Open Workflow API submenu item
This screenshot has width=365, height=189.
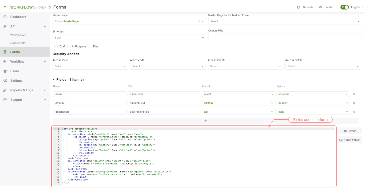(x=18, y=35)
